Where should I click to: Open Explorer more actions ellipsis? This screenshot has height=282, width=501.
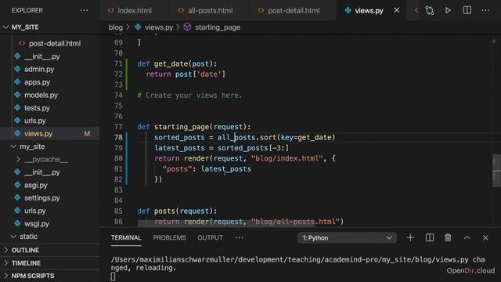click(84, 10)
